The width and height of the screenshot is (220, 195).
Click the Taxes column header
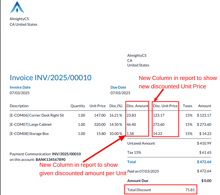pos(187,106)
